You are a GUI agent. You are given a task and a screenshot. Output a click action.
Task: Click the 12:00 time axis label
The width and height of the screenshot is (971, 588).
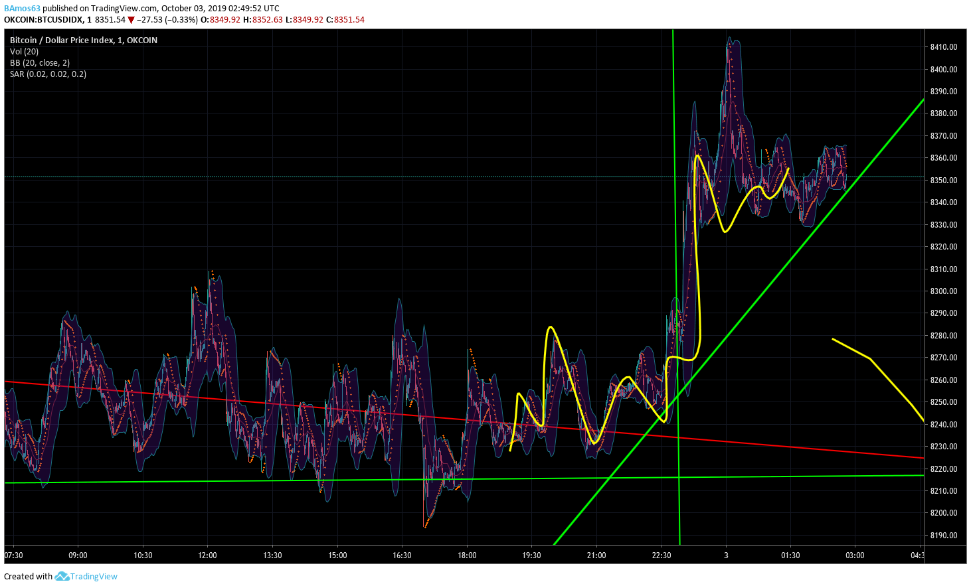pyautogui.click(x=207, y=555)
